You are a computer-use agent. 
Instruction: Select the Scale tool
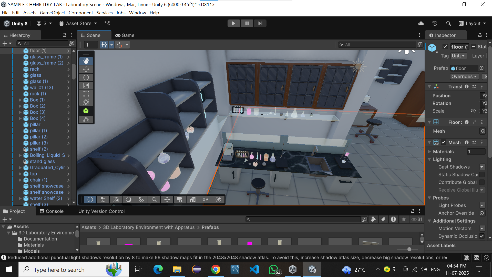tap(86, 86)
